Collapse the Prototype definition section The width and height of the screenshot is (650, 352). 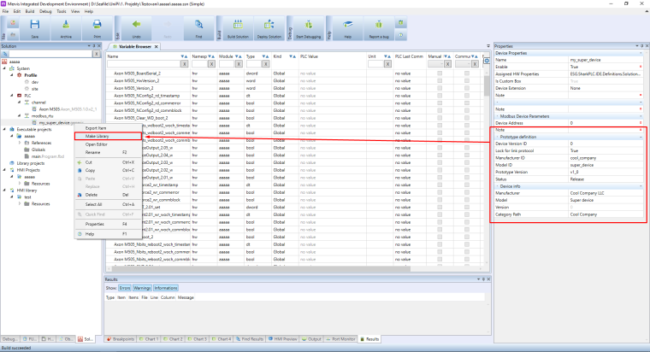tap(499, 137)
